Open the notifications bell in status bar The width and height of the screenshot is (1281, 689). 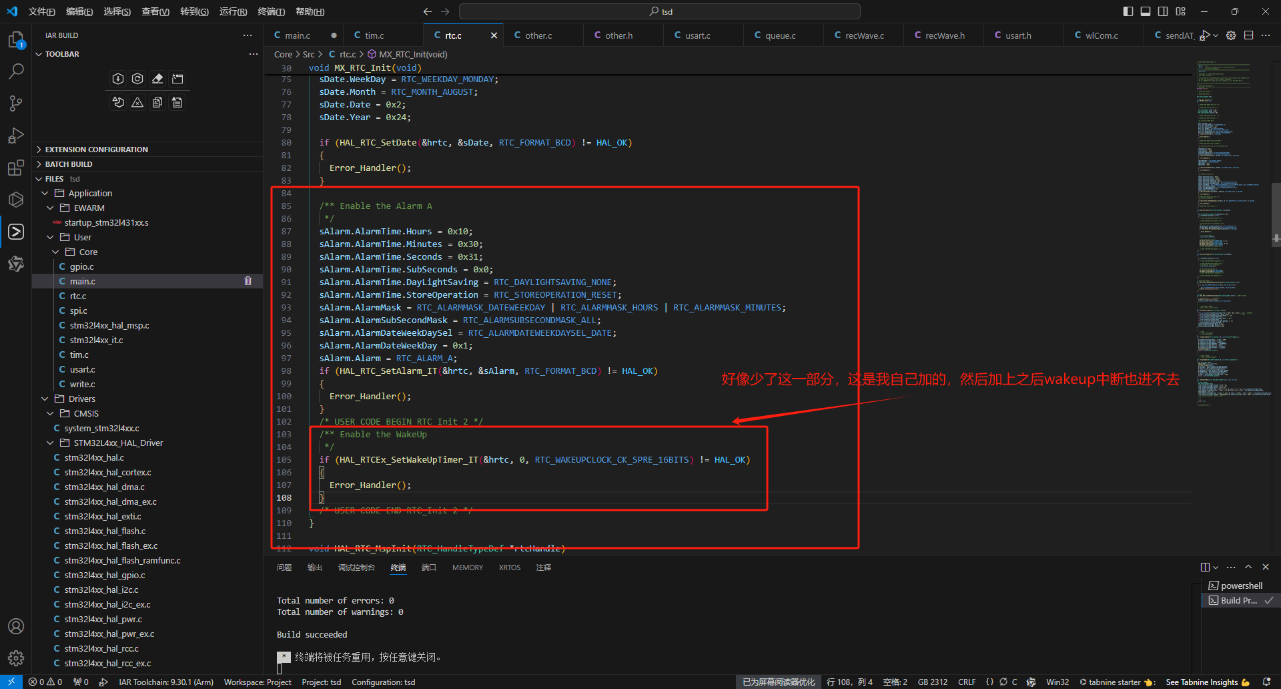[1266, 682]
